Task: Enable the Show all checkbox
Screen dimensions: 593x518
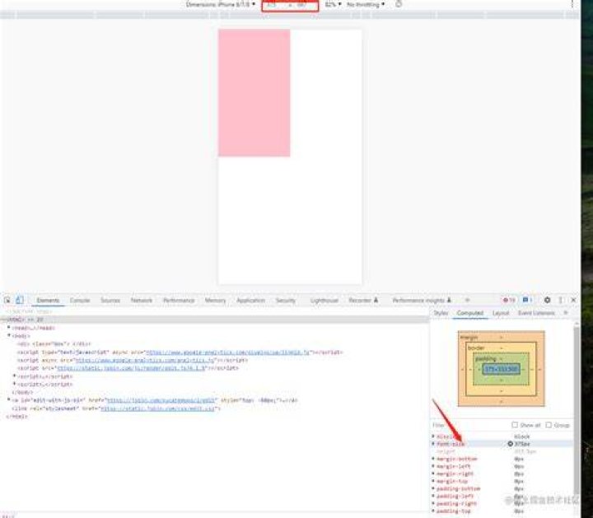Action: click(x=515, y=425)
